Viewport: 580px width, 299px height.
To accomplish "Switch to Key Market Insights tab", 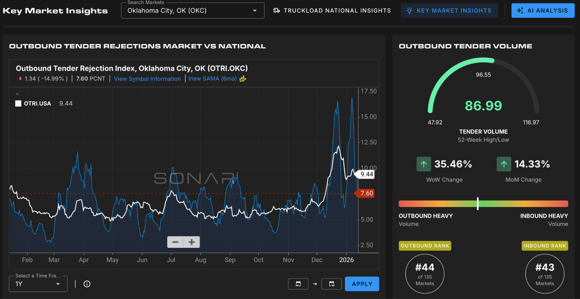I will pos(449,11).
